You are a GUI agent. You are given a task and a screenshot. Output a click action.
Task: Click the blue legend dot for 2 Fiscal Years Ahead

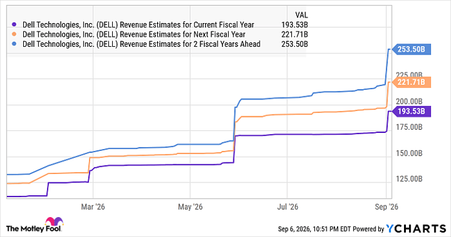14,44
